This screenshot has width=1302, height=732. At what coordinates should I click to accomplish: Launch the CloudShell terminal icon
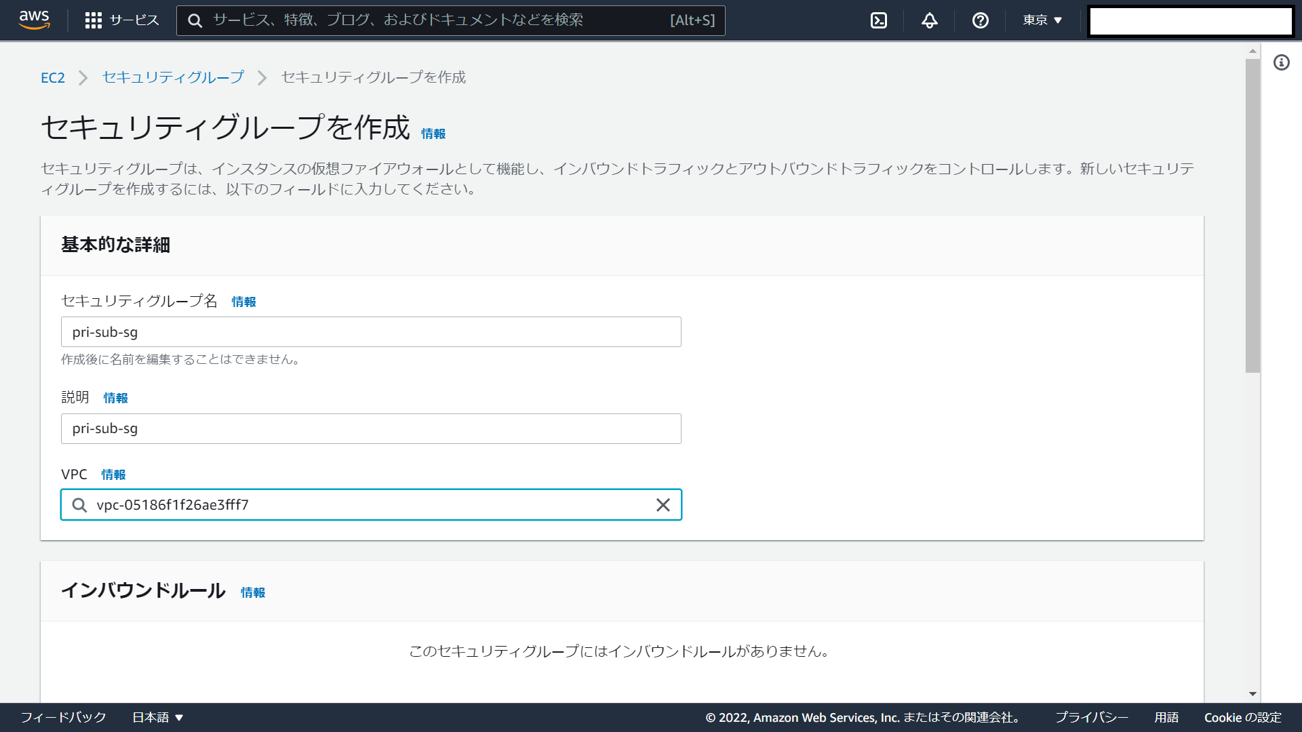(878, 20)
